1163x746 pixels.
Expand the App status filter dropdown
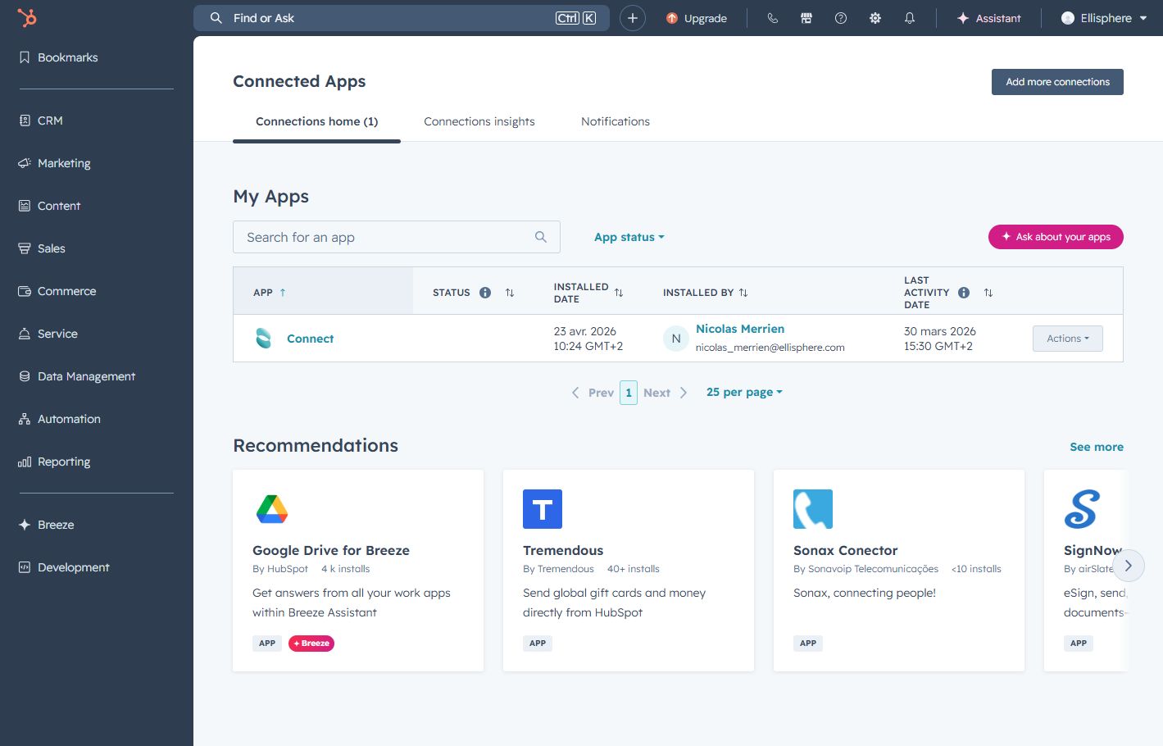[629, 237]
